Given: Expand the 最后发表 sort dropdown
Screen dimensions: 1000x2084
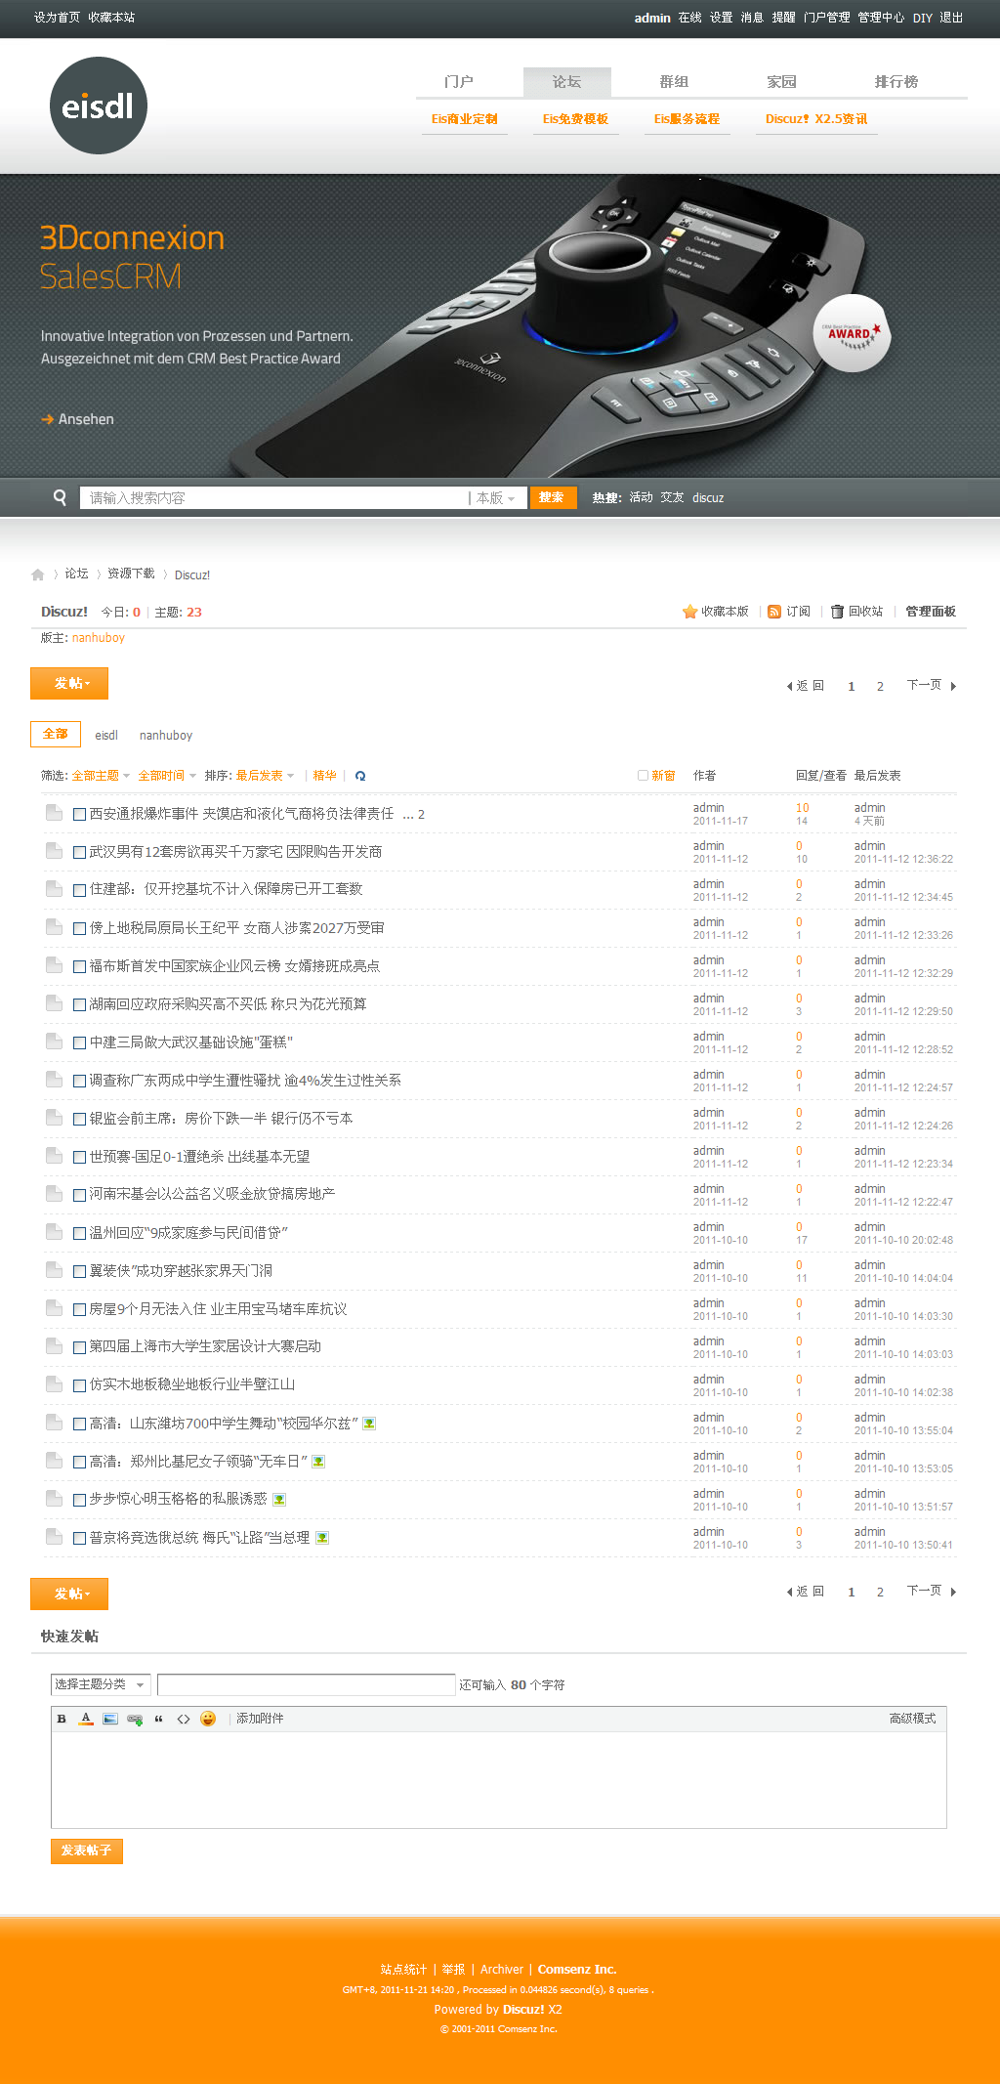Looking at the screenshot, I should (265, 776).
